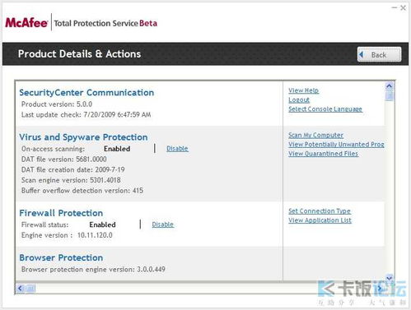Screen dimensions: 411x310
Task: Disable the firewall status
Action: (x=163, y=224)
